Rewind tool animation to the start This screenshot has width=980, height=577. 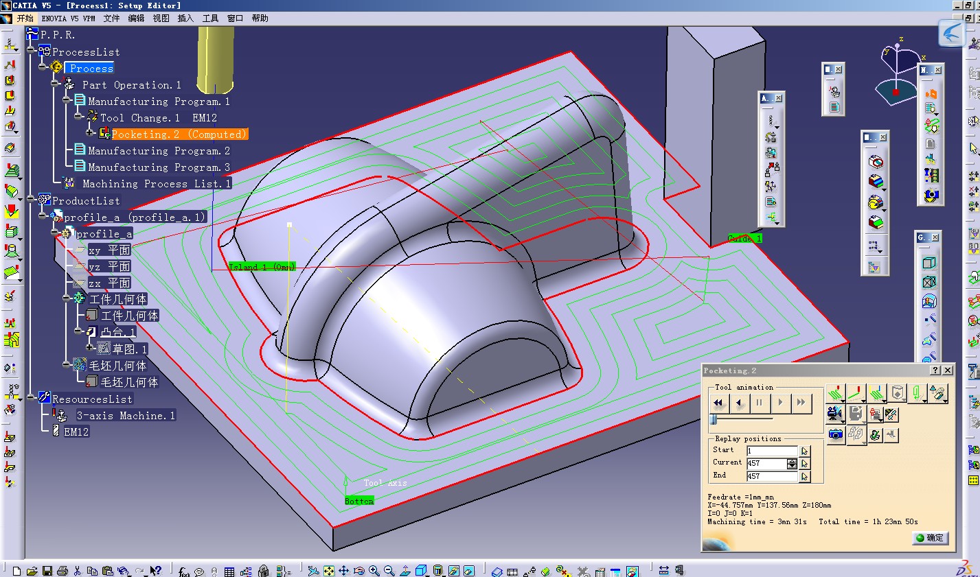(719, 403)
